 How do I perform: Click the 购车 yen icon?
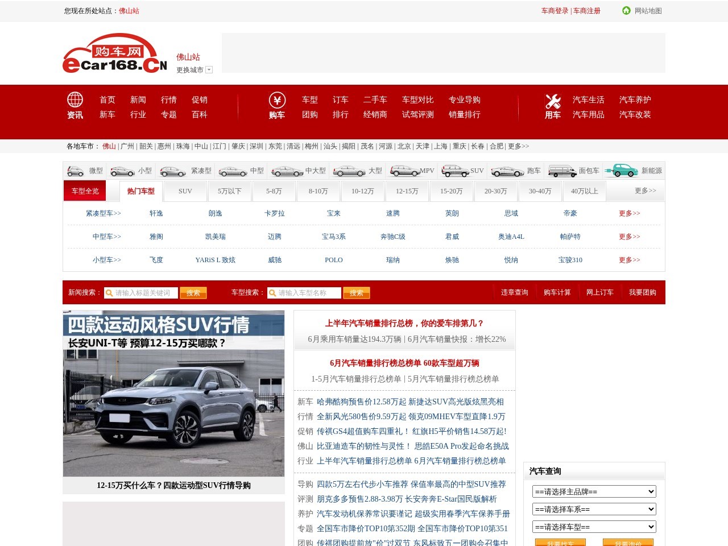tap(277, 100)
